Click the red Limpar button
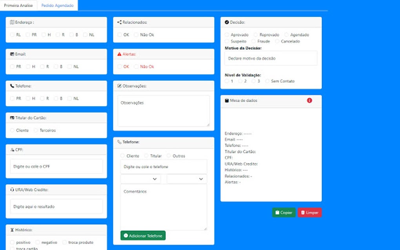Viewport: 400px width, 250px height. click(310, 212)
